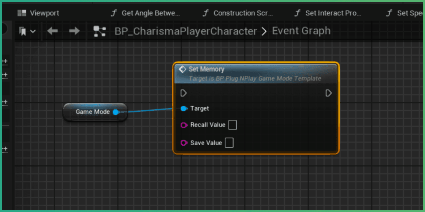Click the Set Memory output execution pin
The height and width of the screenshot is (212, 425).
tap(328, 93)
